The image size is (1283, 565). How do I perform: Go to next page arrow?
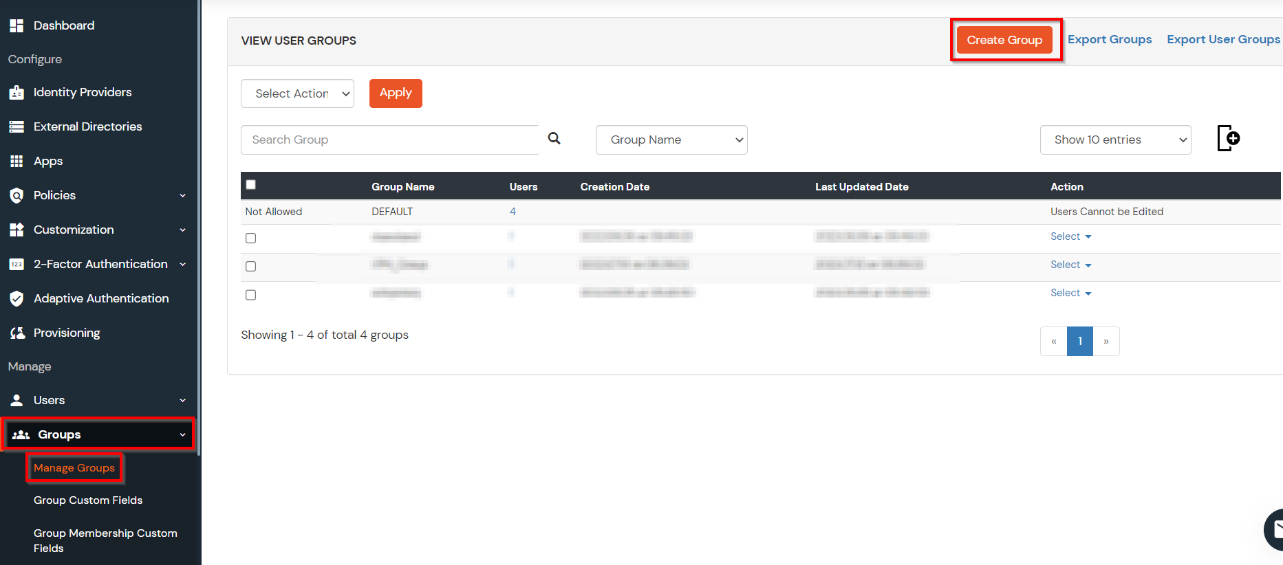[1106, 341]
